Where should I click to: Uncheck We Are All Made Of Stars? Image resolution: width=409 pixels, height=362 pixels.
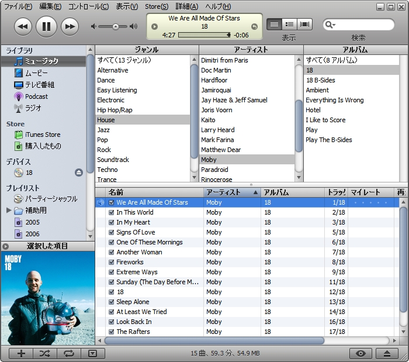click(112, 202)
